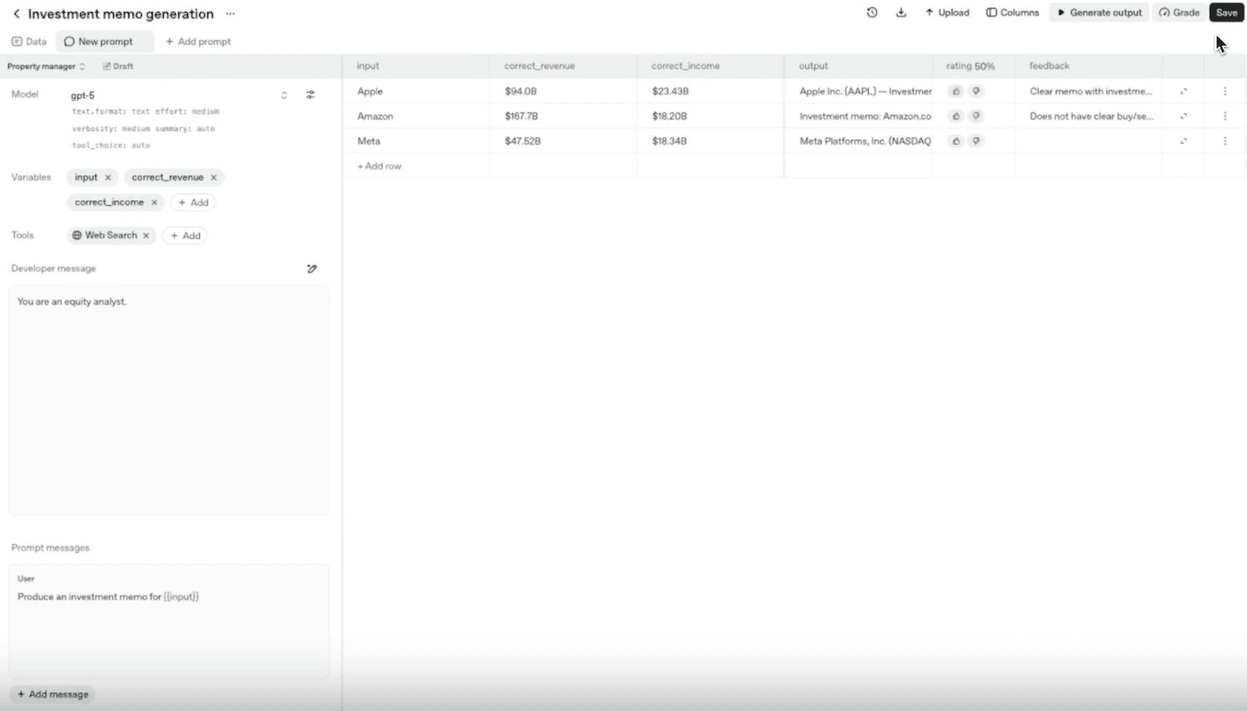Open Apple row more options menu
The width and height of the screenshot is (1247, 711).
point(1225,91)
